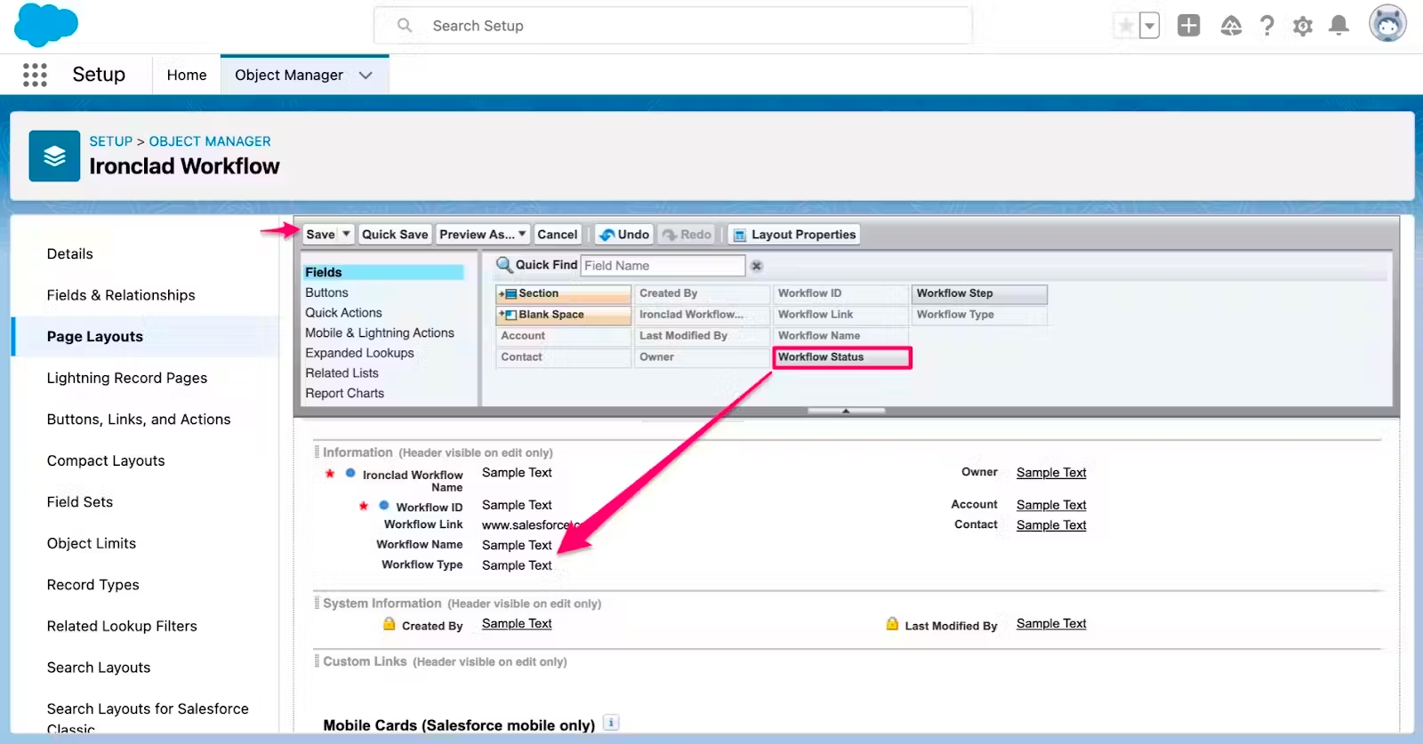Open the App Launcher grid icon

(x=35, y=75)
